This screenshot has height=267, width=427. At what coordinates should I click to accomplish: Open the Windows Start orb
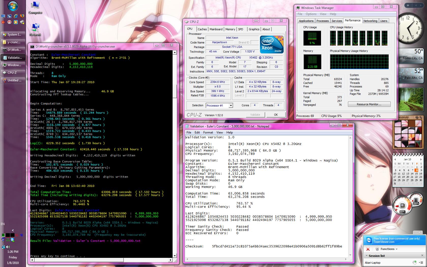pyautogui.click(x=13, y=7)
